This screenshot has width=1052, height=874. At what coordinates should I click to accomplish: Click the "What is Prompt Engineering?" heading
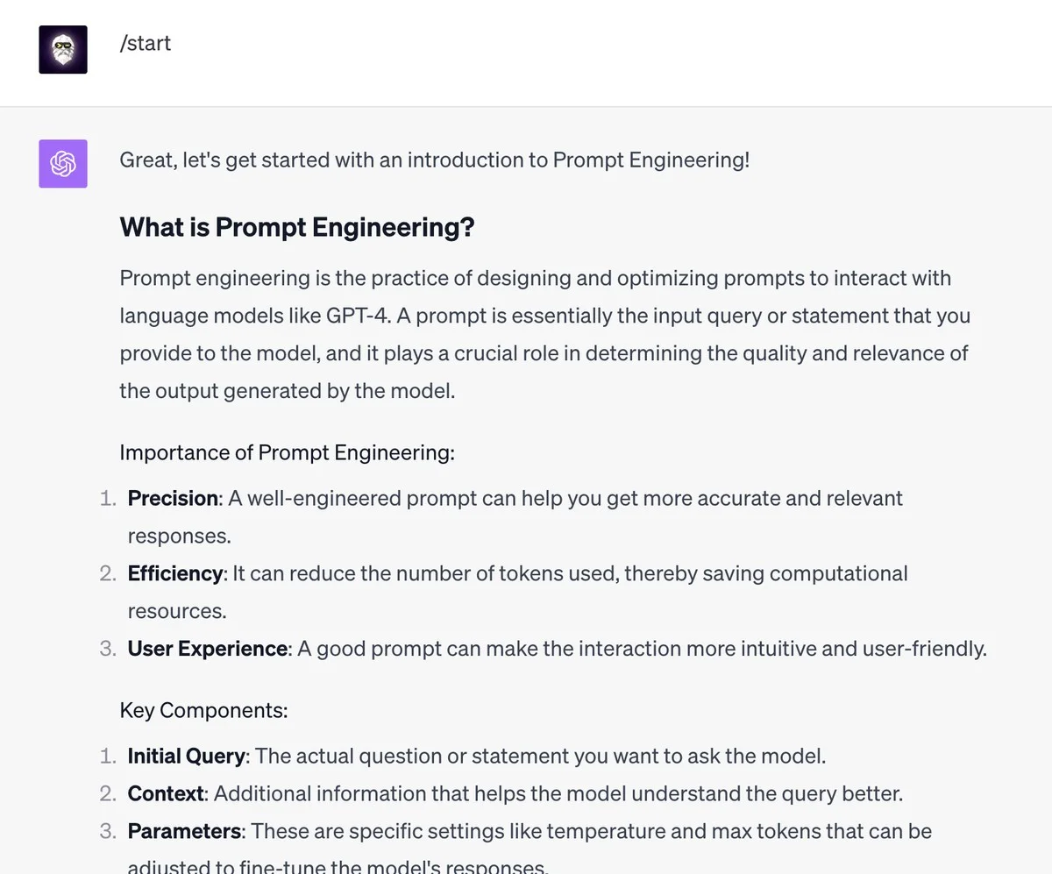pyautogui.click(x=297, y=228)
